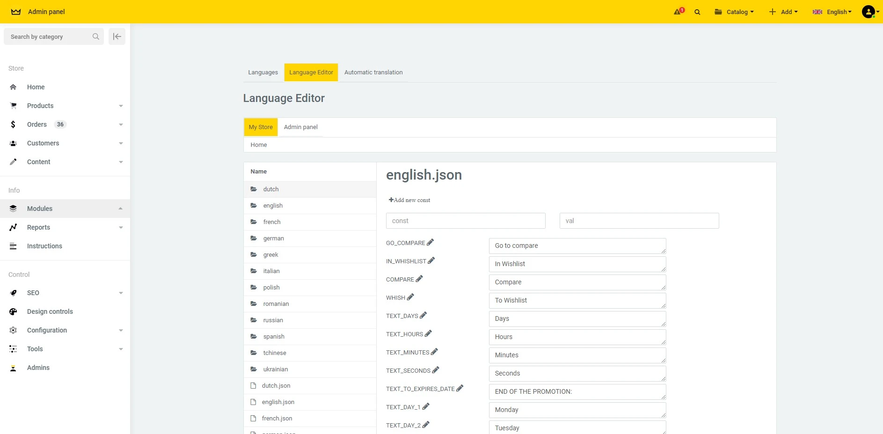883x434 pixels.
Task: Open the search icon in top bar
Action: click(x=697, y=12)
